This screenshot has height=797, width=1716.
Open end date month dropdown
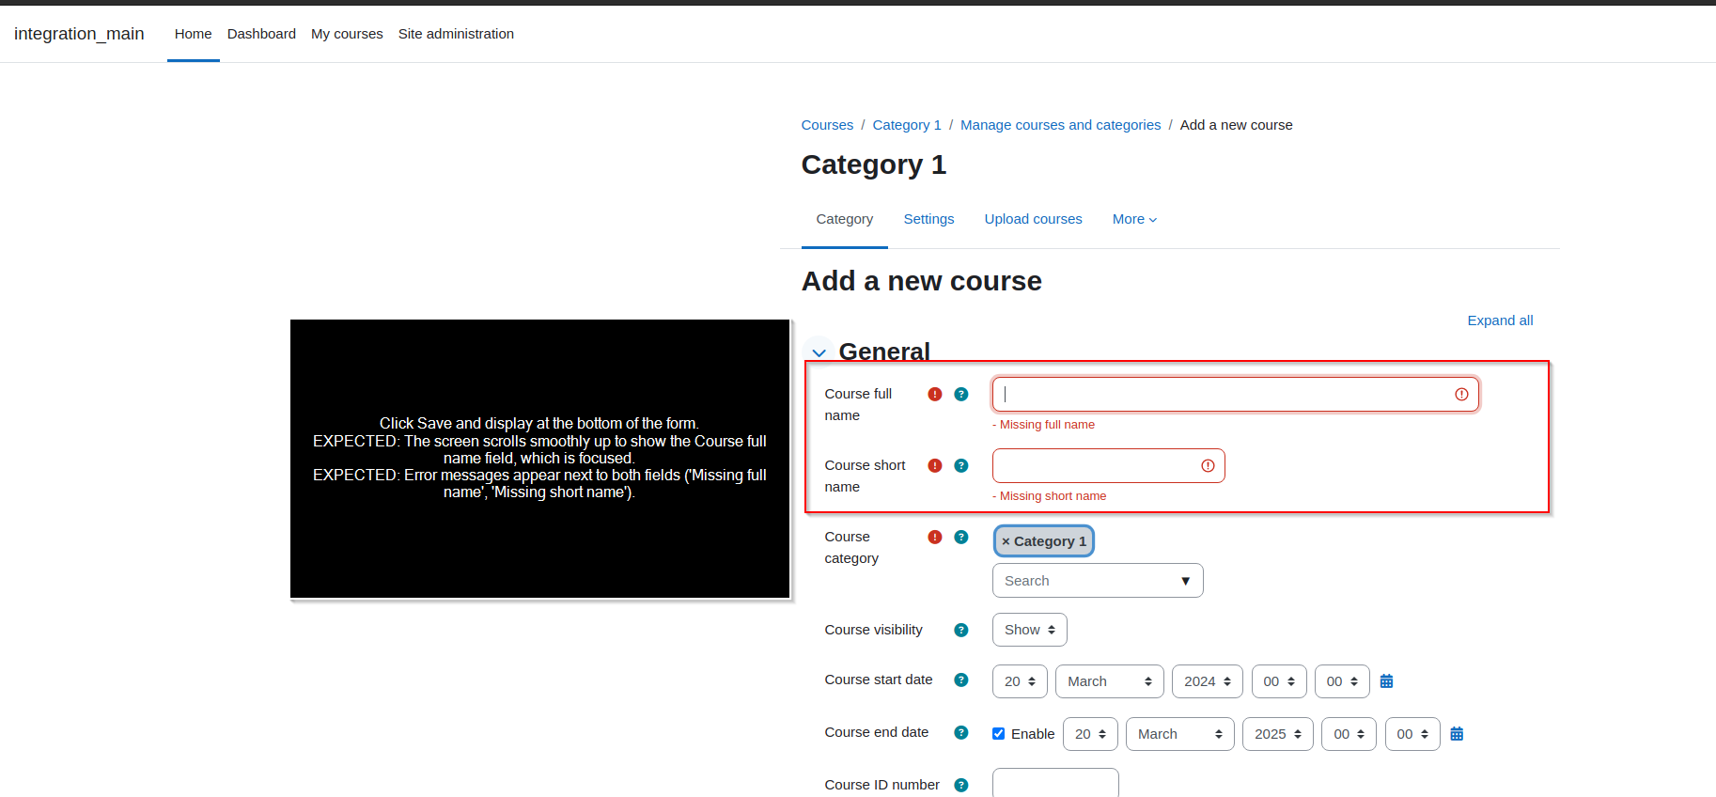1179,734
